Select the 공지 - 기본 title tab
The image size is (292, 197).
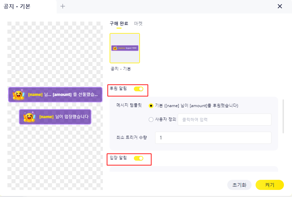[17, 6]
